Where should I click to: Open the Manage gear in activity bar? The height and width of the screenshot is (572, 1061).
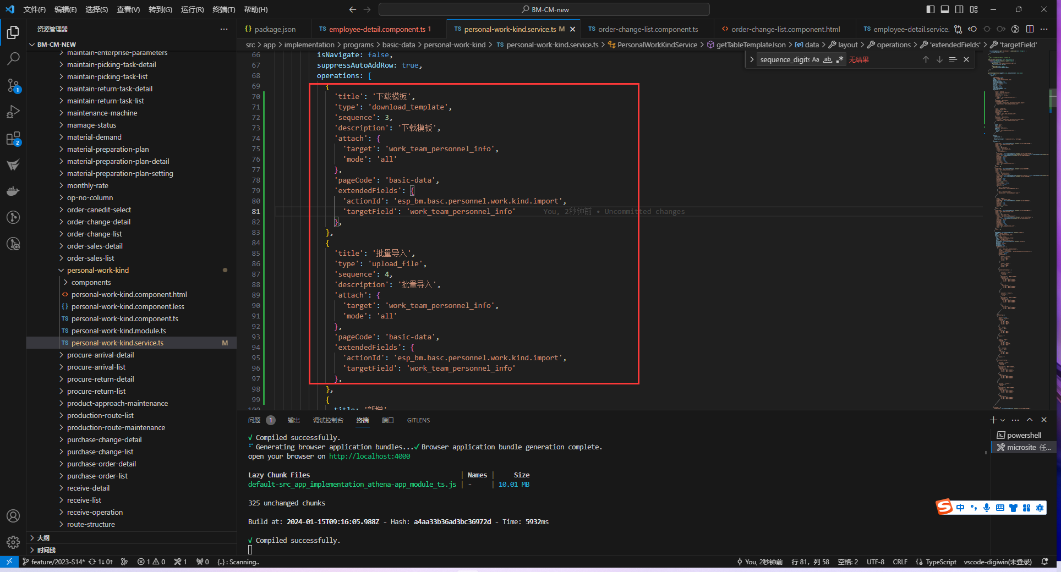pyautogui.click(x=13, y=542)
